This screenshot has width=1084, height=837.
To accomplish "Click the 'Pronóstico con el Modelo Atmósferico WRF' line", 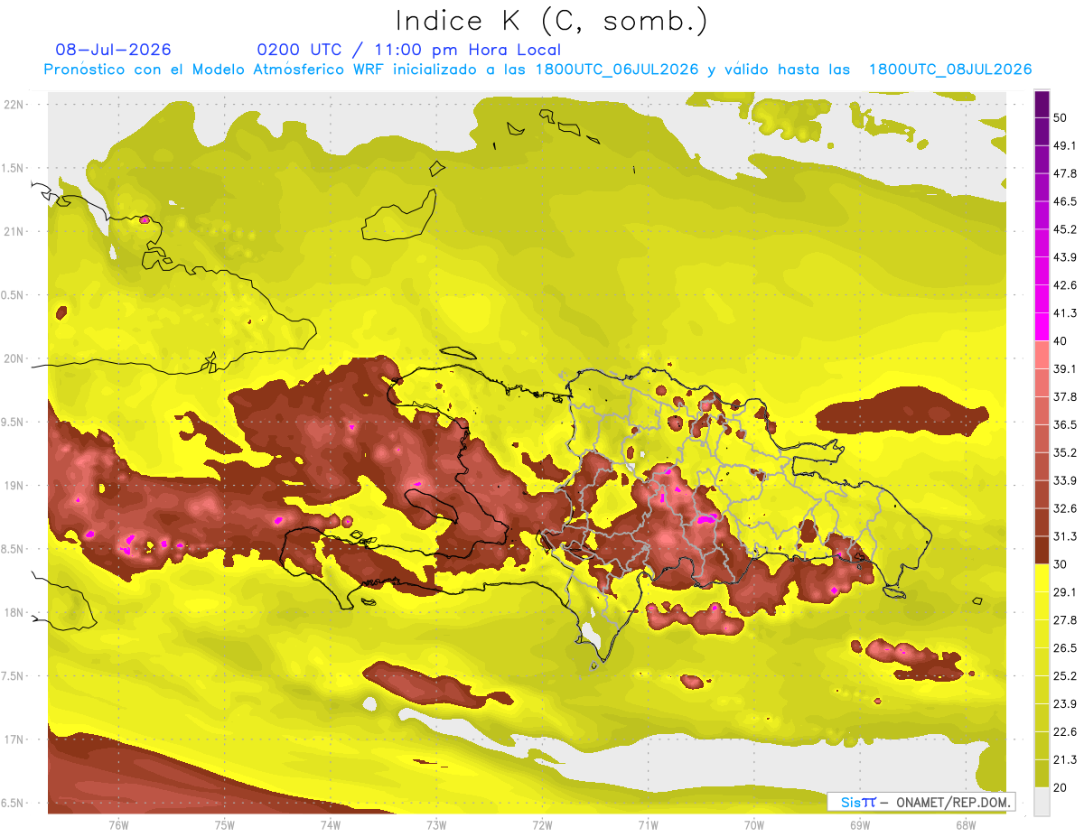I will click(537, 70).
